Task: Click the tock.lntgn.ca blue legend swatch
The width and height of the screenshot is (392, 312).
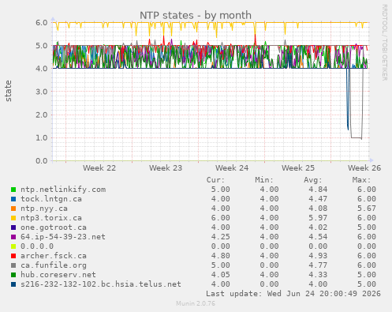Action: (x=13, y=199)
